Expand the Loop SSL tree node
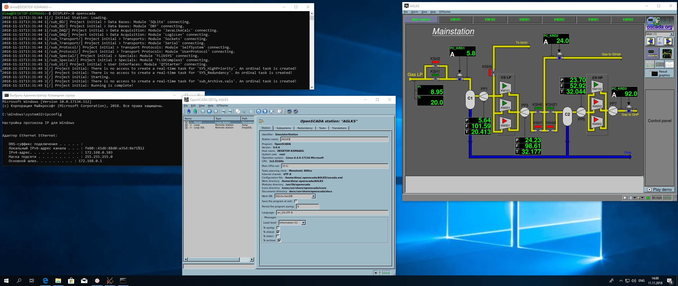The height and width of the screenshot is (286, 678). point(186,128)
